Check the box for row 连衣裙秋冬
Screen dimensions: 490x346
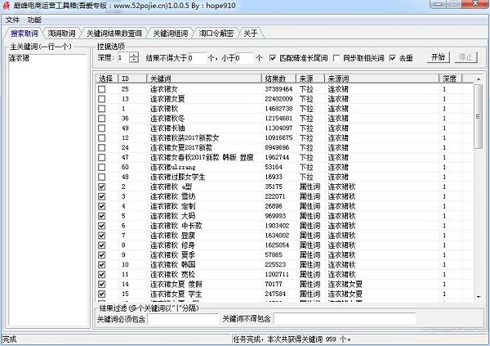pos(101,119)
